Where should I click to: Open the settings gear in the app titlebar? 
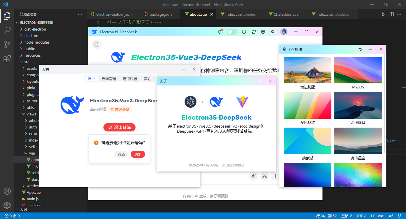263,31
